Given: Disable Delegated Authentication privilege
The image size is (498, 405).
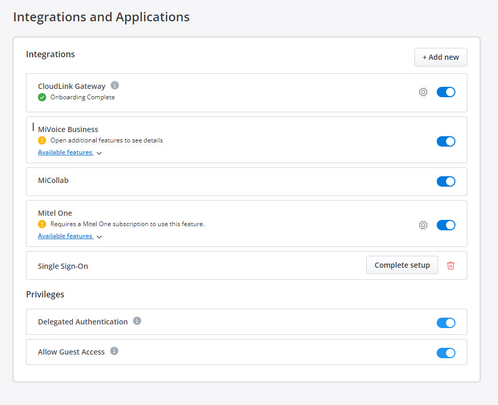Looking at the screenshot, I should coord(446,323).
